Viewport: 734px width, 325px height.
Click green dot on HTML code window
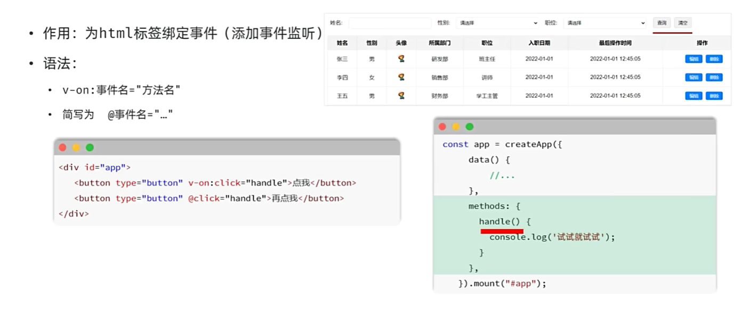[90, 147]
